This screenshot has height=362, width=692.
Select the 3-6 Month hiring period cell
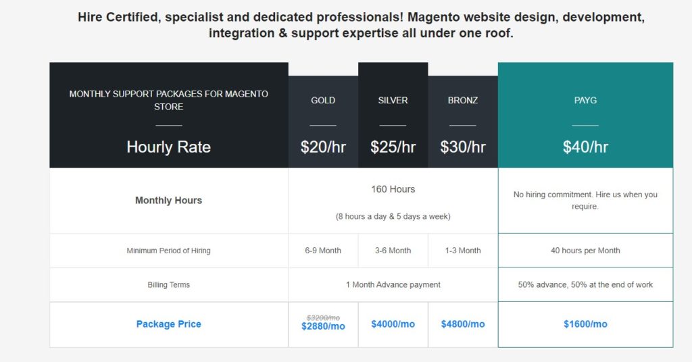click(x=393, y=251)
